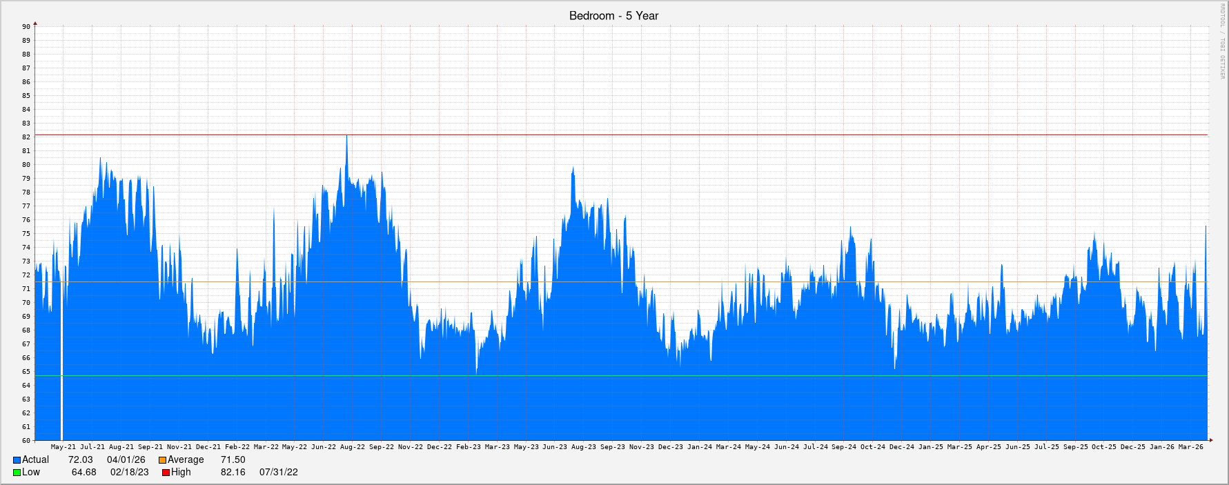This screenshot has width=1229, height=485.
Task: Click the RRDTOOL / TOBI OETIKER watermark
Action: [1221, 41]
